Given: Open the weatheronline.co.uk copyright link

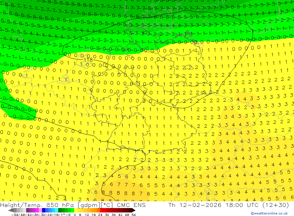Looking at the screenshot, I should click(x=269, y=213).
